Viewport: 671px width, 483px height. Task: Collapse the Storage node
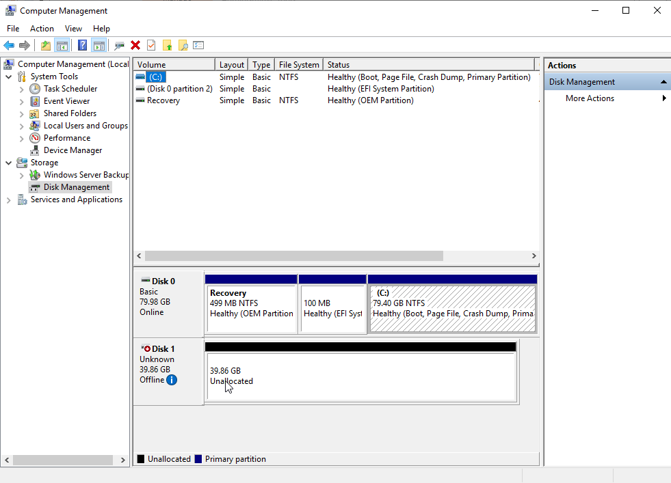pos(9,163)
